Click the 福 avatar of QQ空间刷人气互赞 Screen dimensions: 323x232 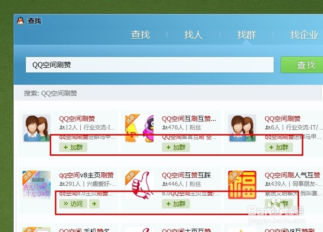coord(242,184)
